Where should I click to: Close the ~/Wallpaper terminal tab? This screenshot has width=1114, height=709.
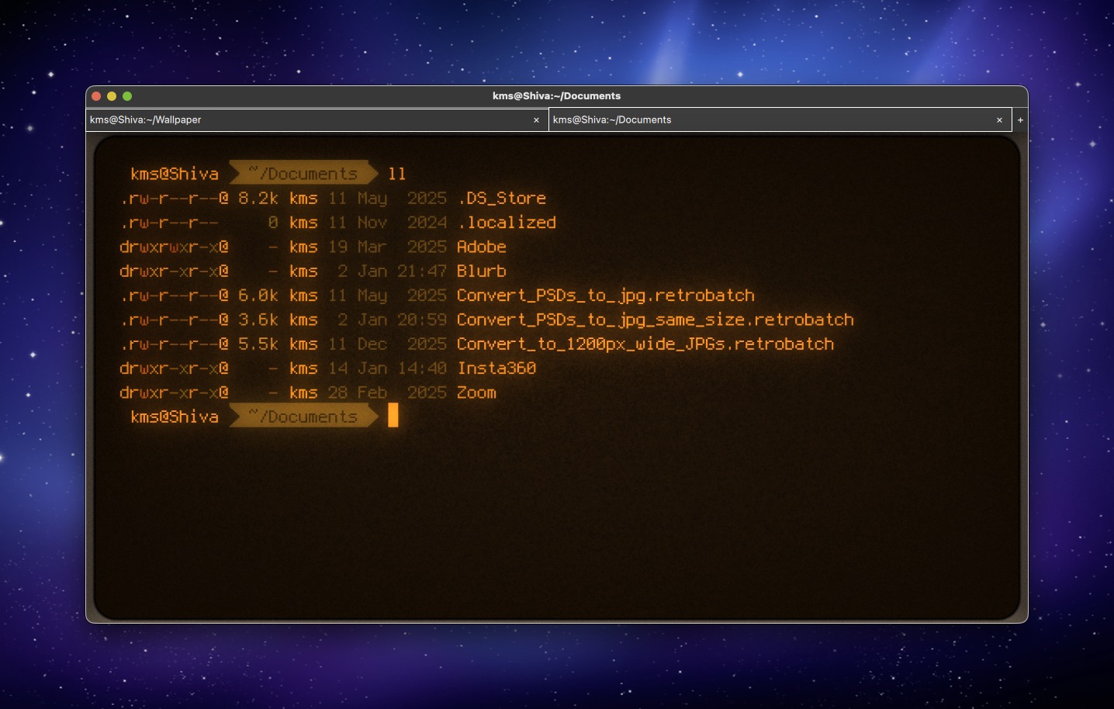[536, 120]
